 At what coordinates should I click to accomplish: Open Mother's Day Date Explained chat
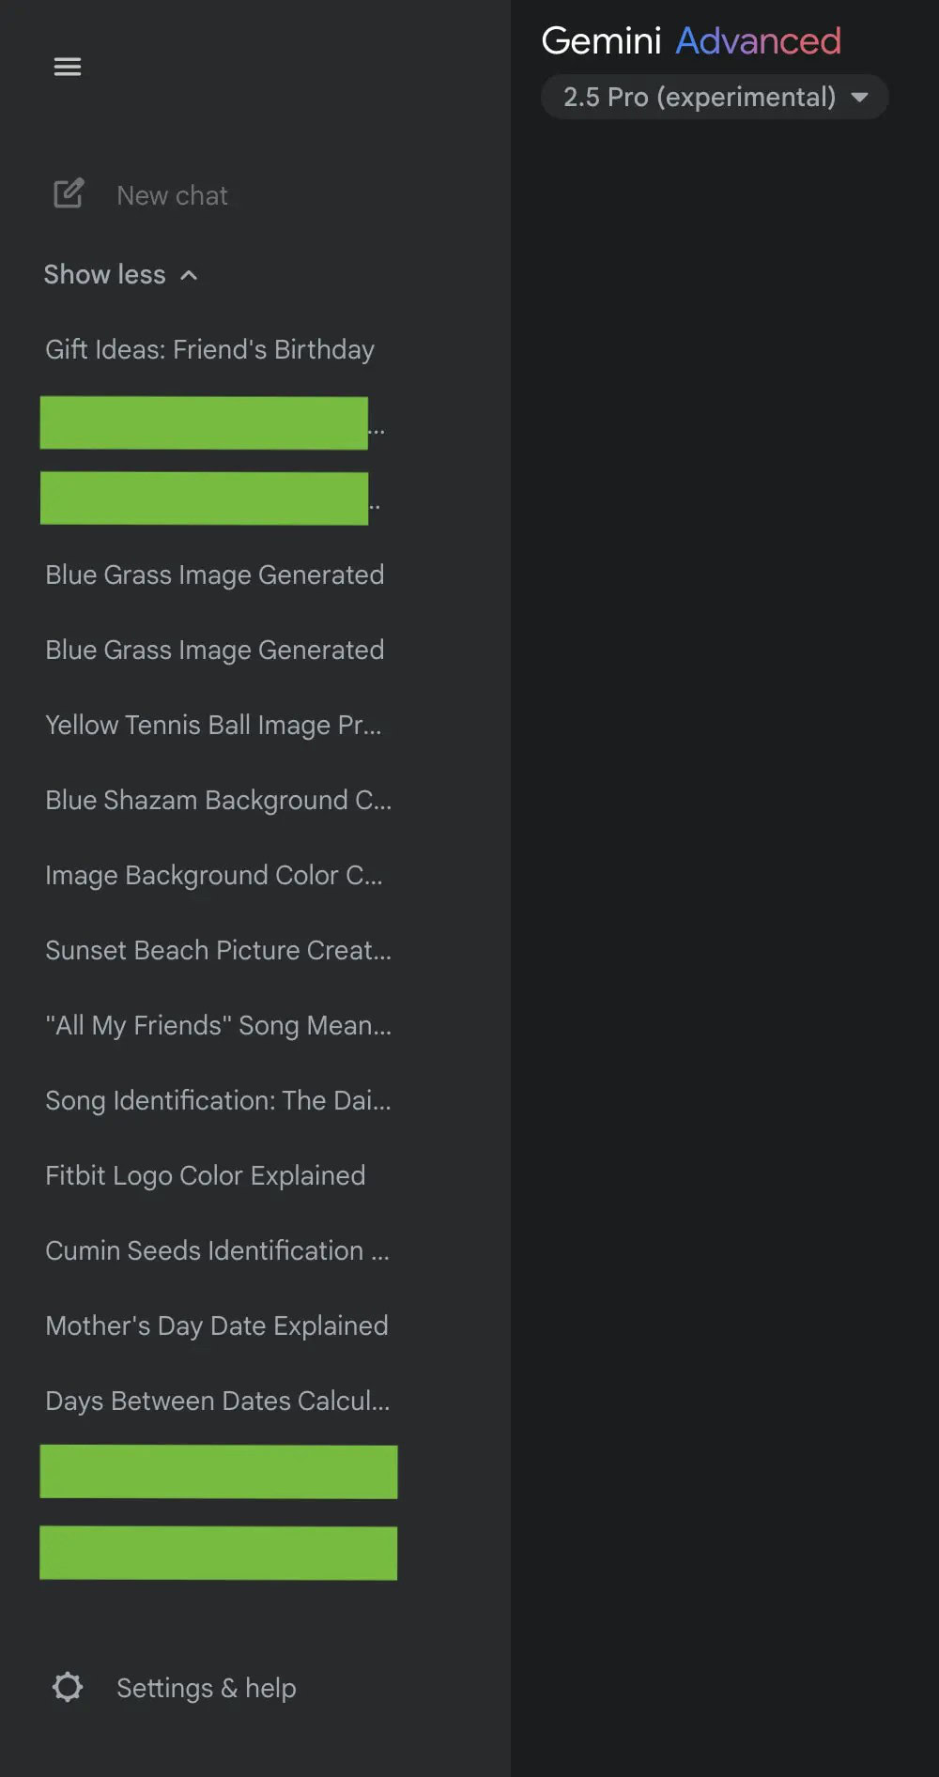216,1325
